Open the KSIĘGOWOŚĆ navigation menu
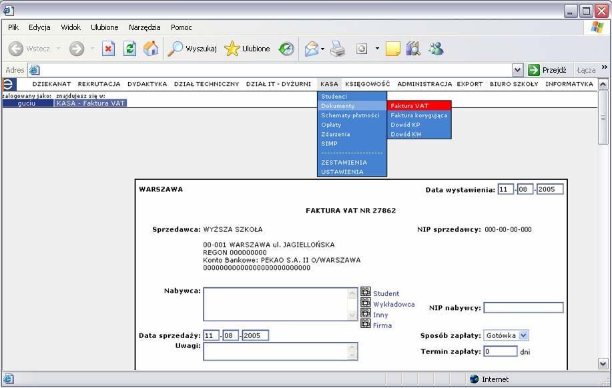This screenshot has height=388, width=612. (367, 84)
